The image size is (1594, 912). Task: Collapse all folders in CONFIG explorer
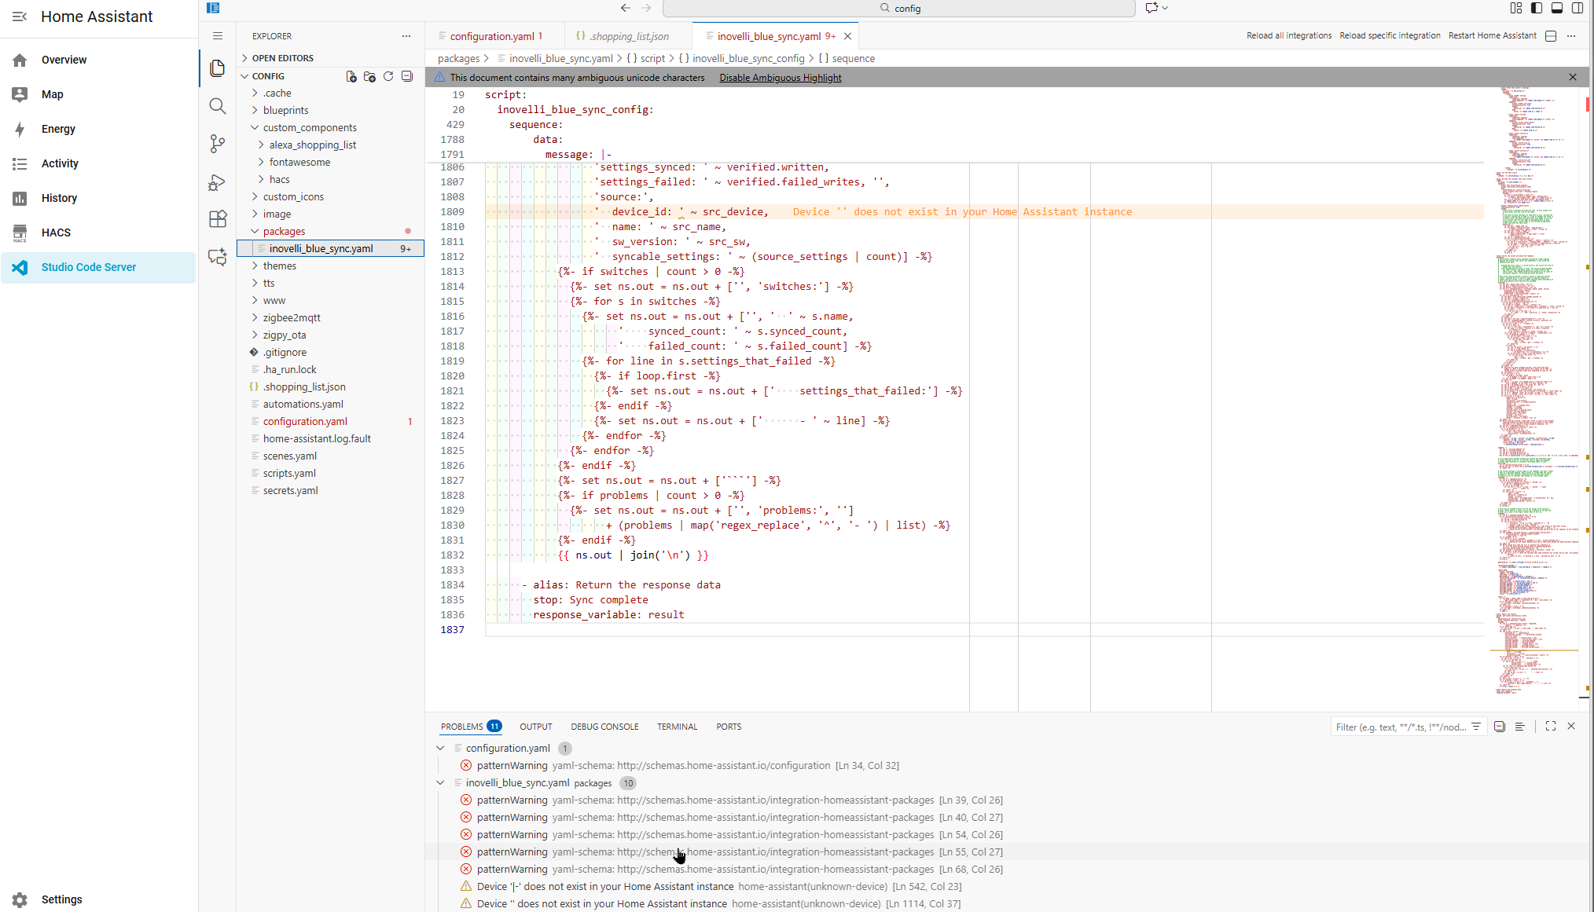[x=407, y=76]
